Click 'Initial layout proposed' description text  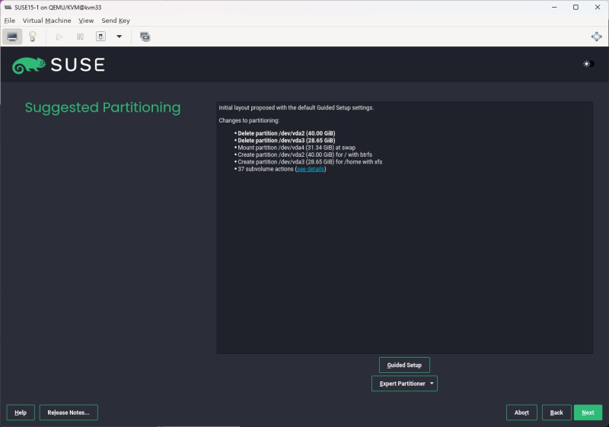296,108
